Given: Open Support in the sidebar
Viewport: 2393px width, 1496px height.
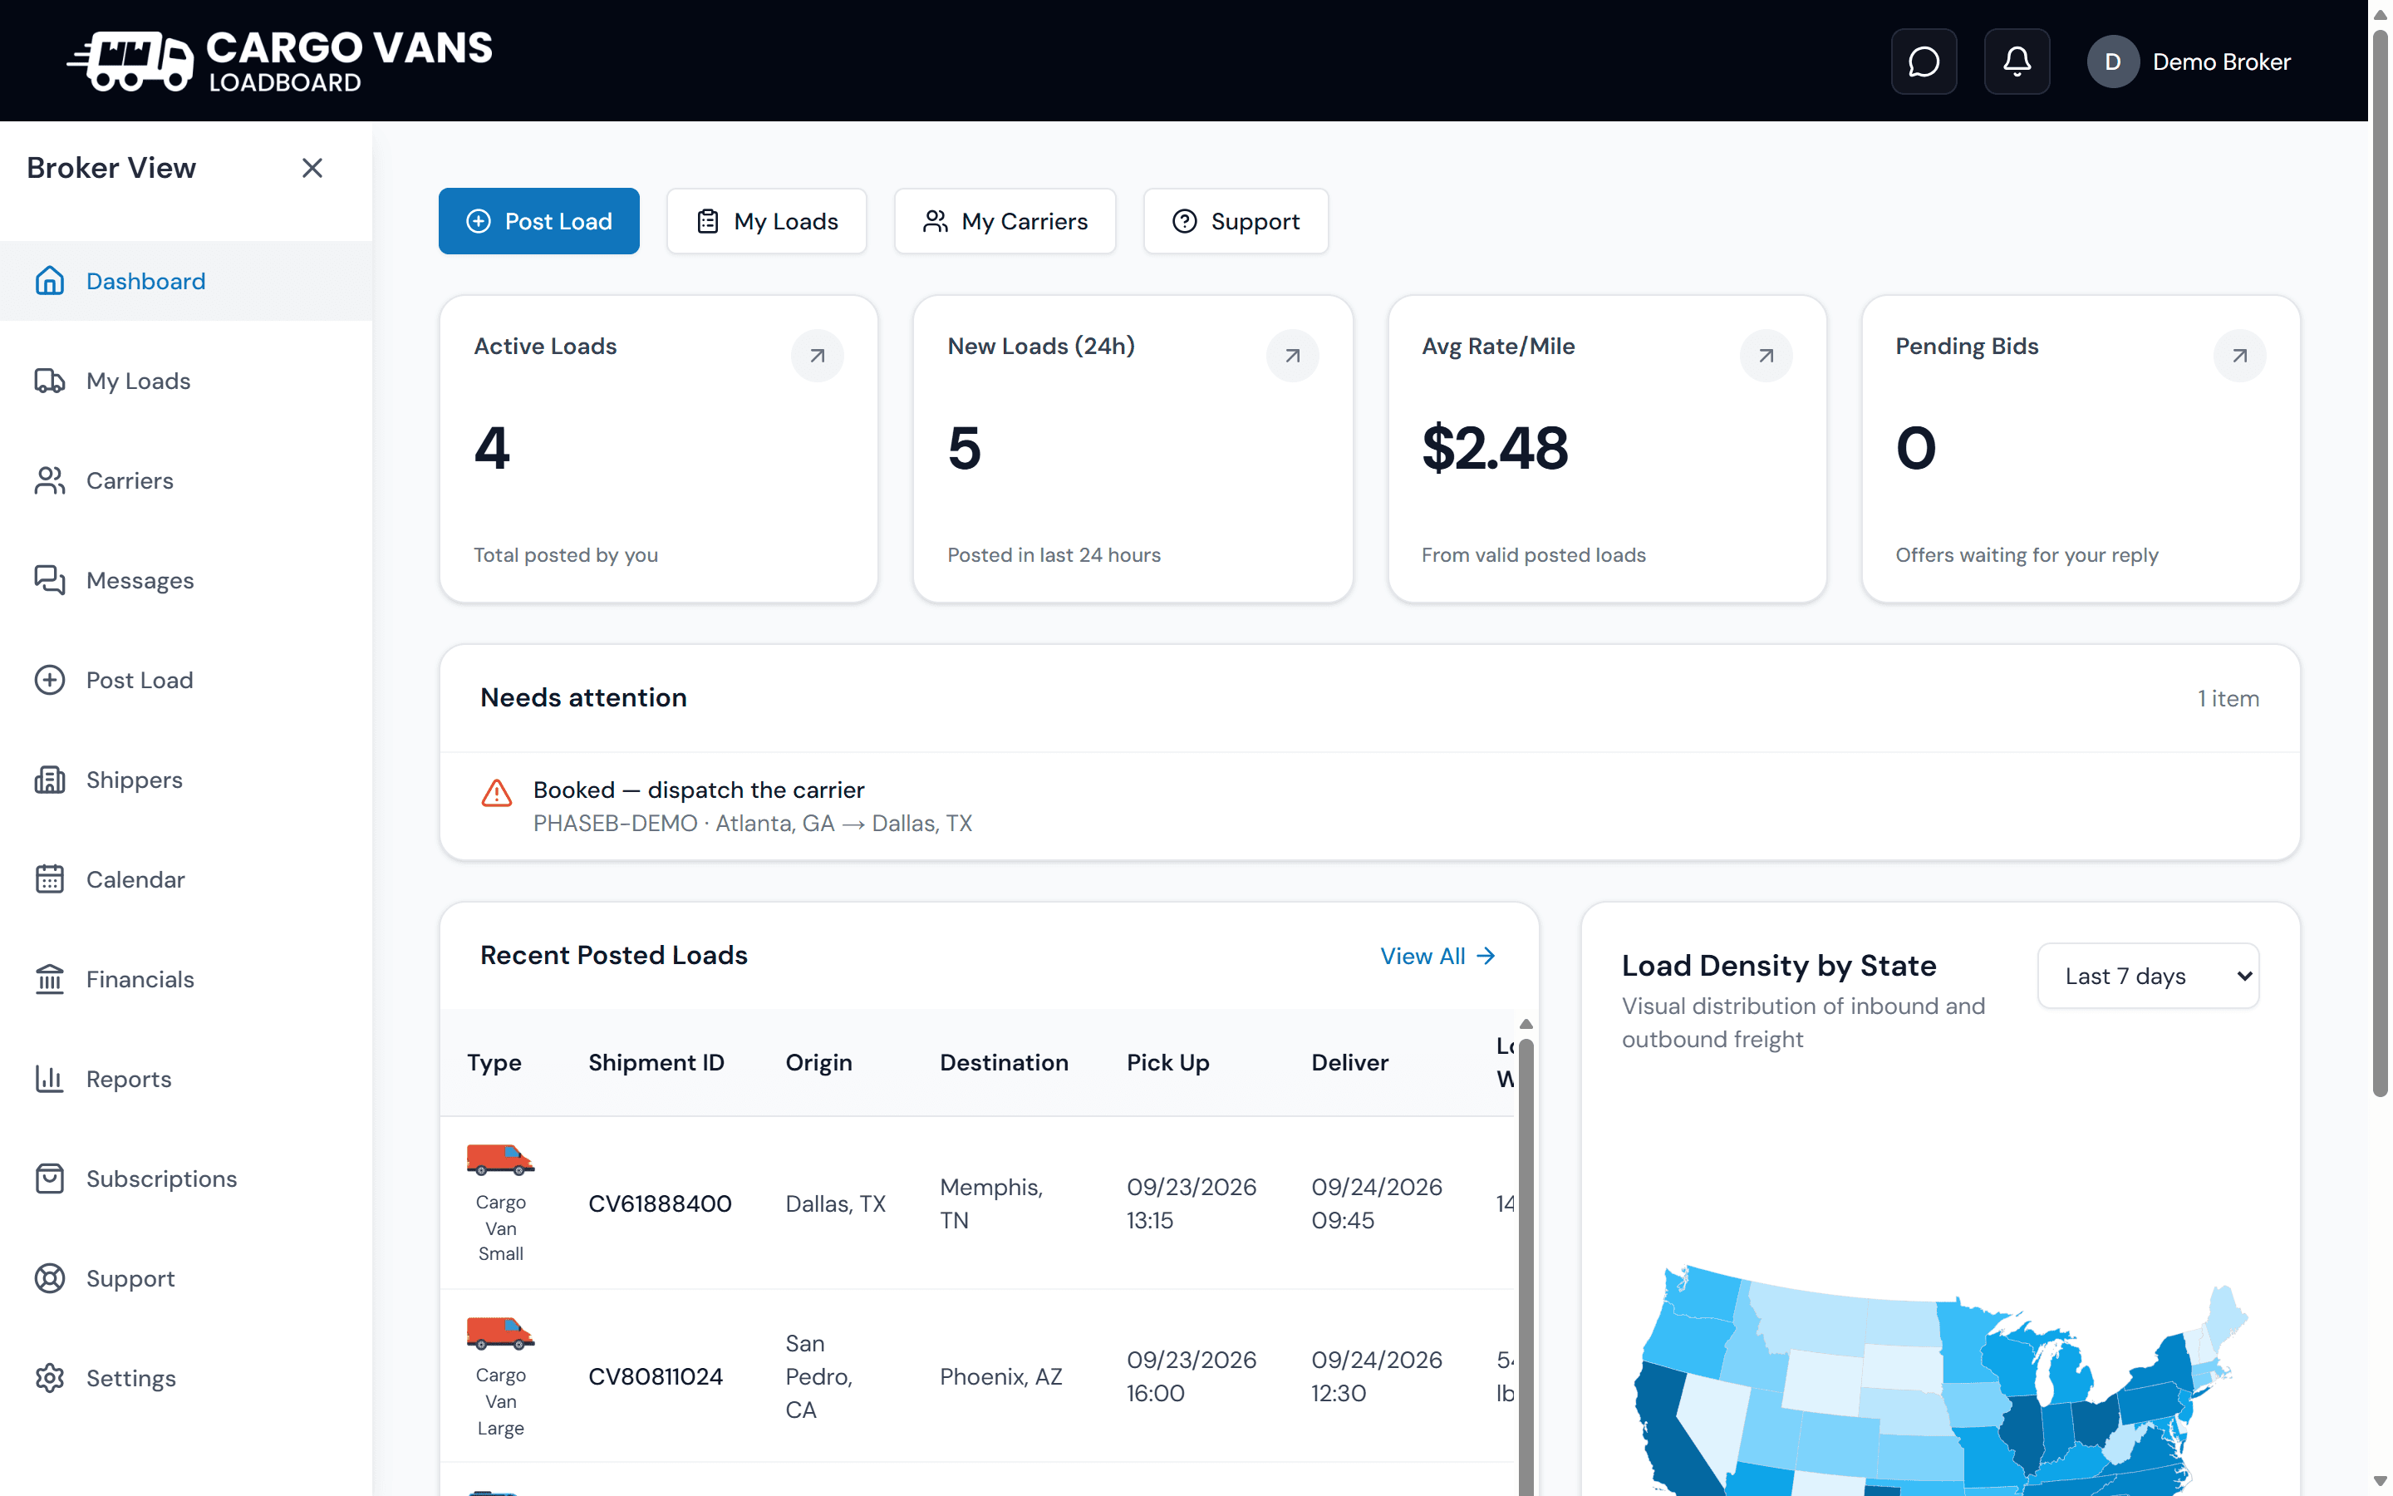Looking at the screenshot, I should click(186, 1278).
